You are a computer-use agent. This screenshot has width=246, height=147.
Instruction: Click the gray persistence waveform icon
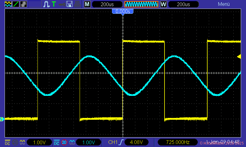(x=23, y=4)
